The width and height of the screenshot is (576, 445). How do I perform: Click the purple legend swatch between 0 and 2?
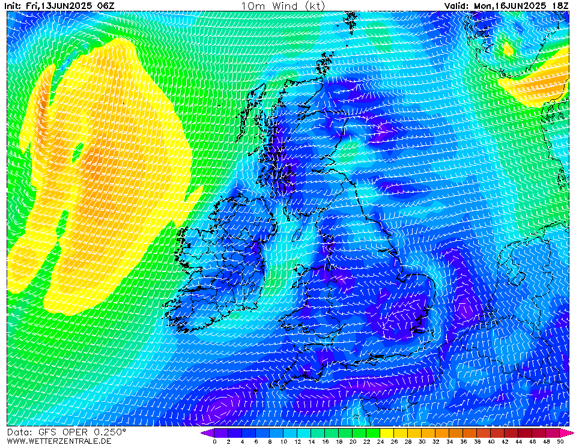point(221,433)
